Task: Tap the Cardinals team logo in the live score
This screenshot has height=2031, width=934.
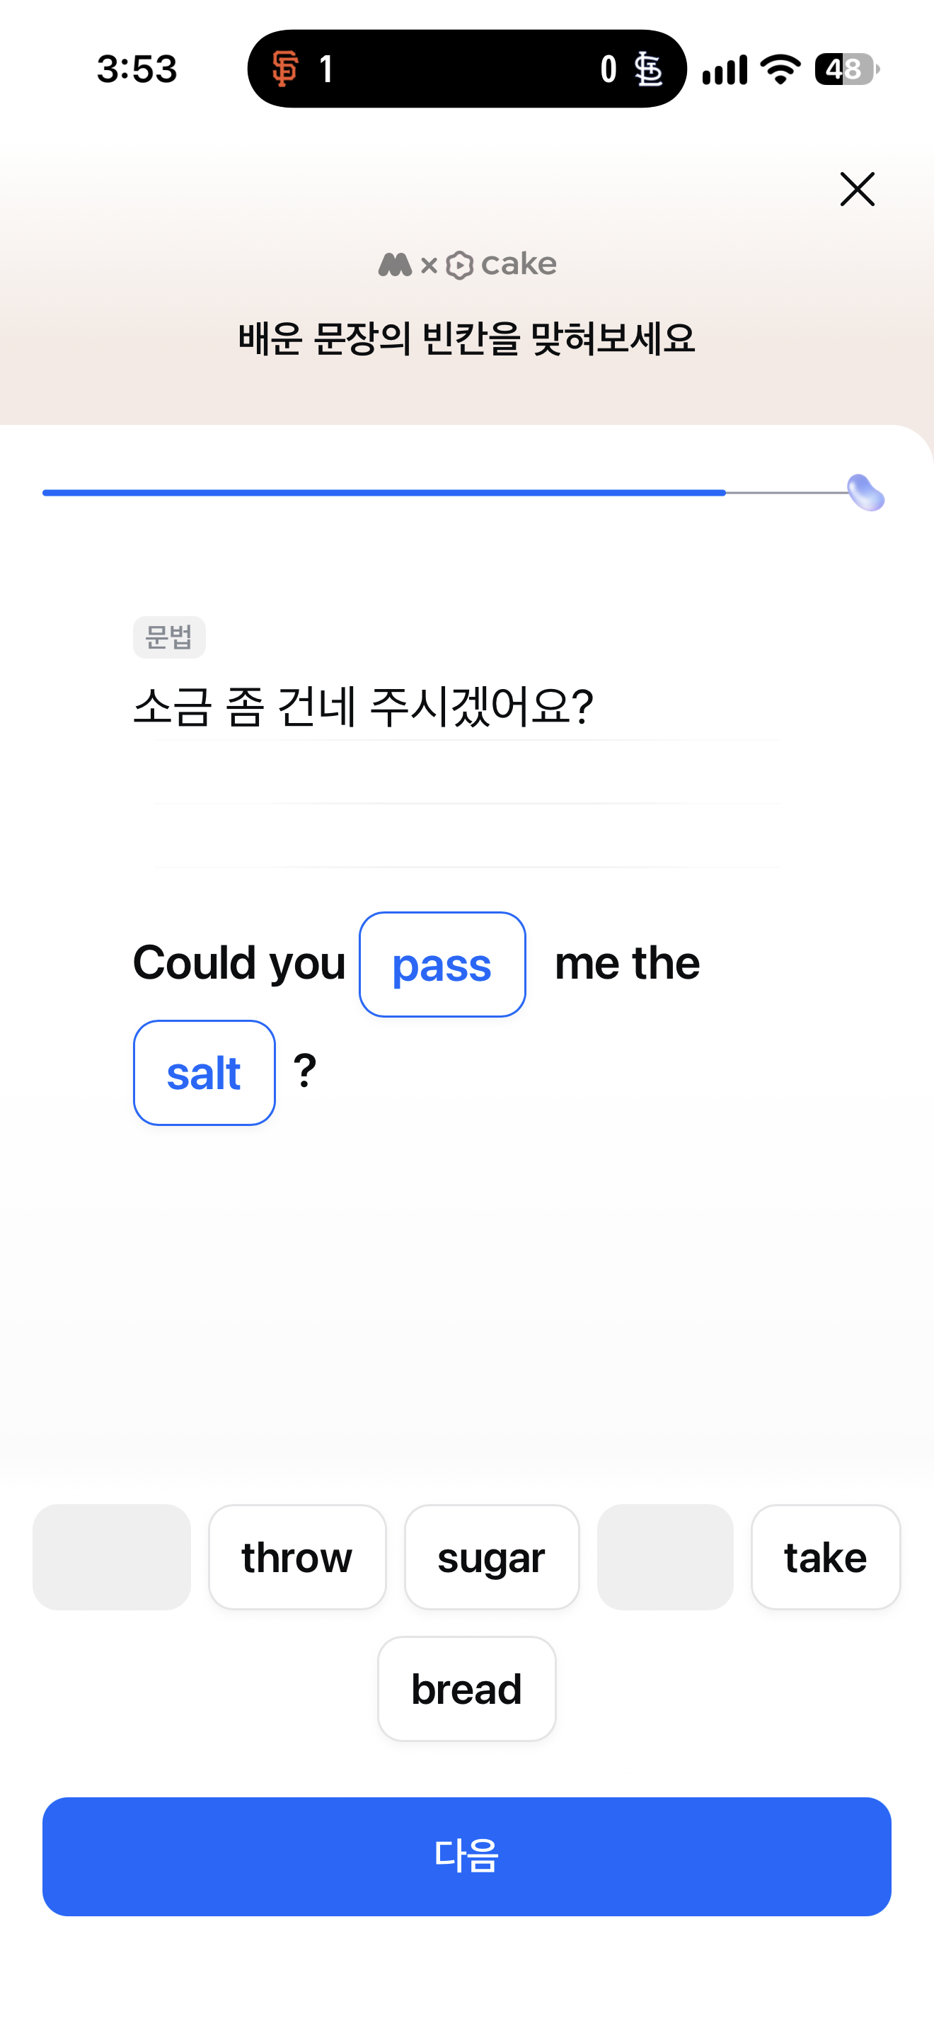Action: (648, 69)
